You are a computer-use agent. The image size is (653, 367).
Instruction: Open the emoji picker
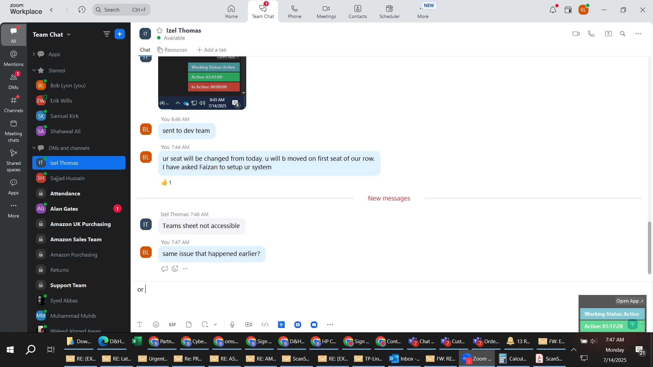tap(156, 325)
